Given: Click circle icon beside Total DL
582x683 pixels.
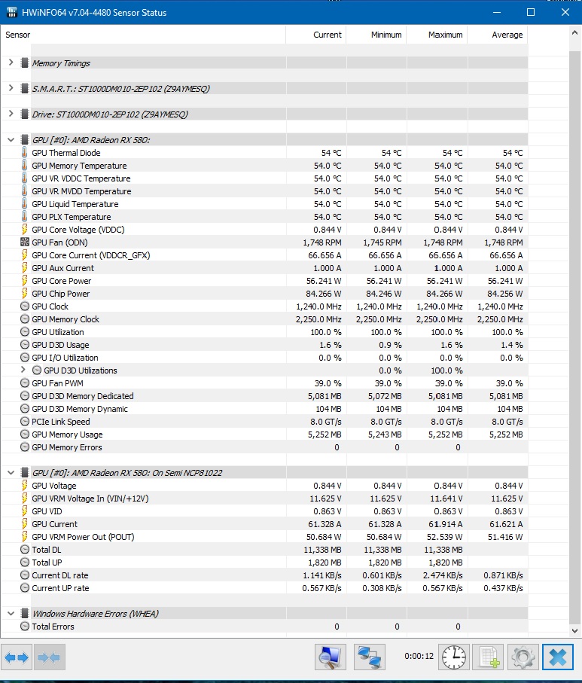Looking at the screenshot, I should coord(25,550).
